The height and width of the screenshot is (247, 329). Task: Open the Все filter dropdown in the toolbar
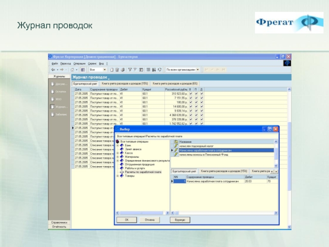104,70
